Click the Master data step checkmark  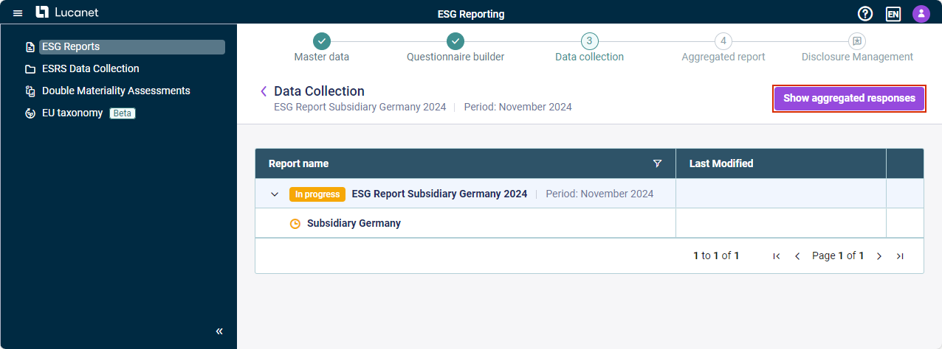(x=322, y=41)
